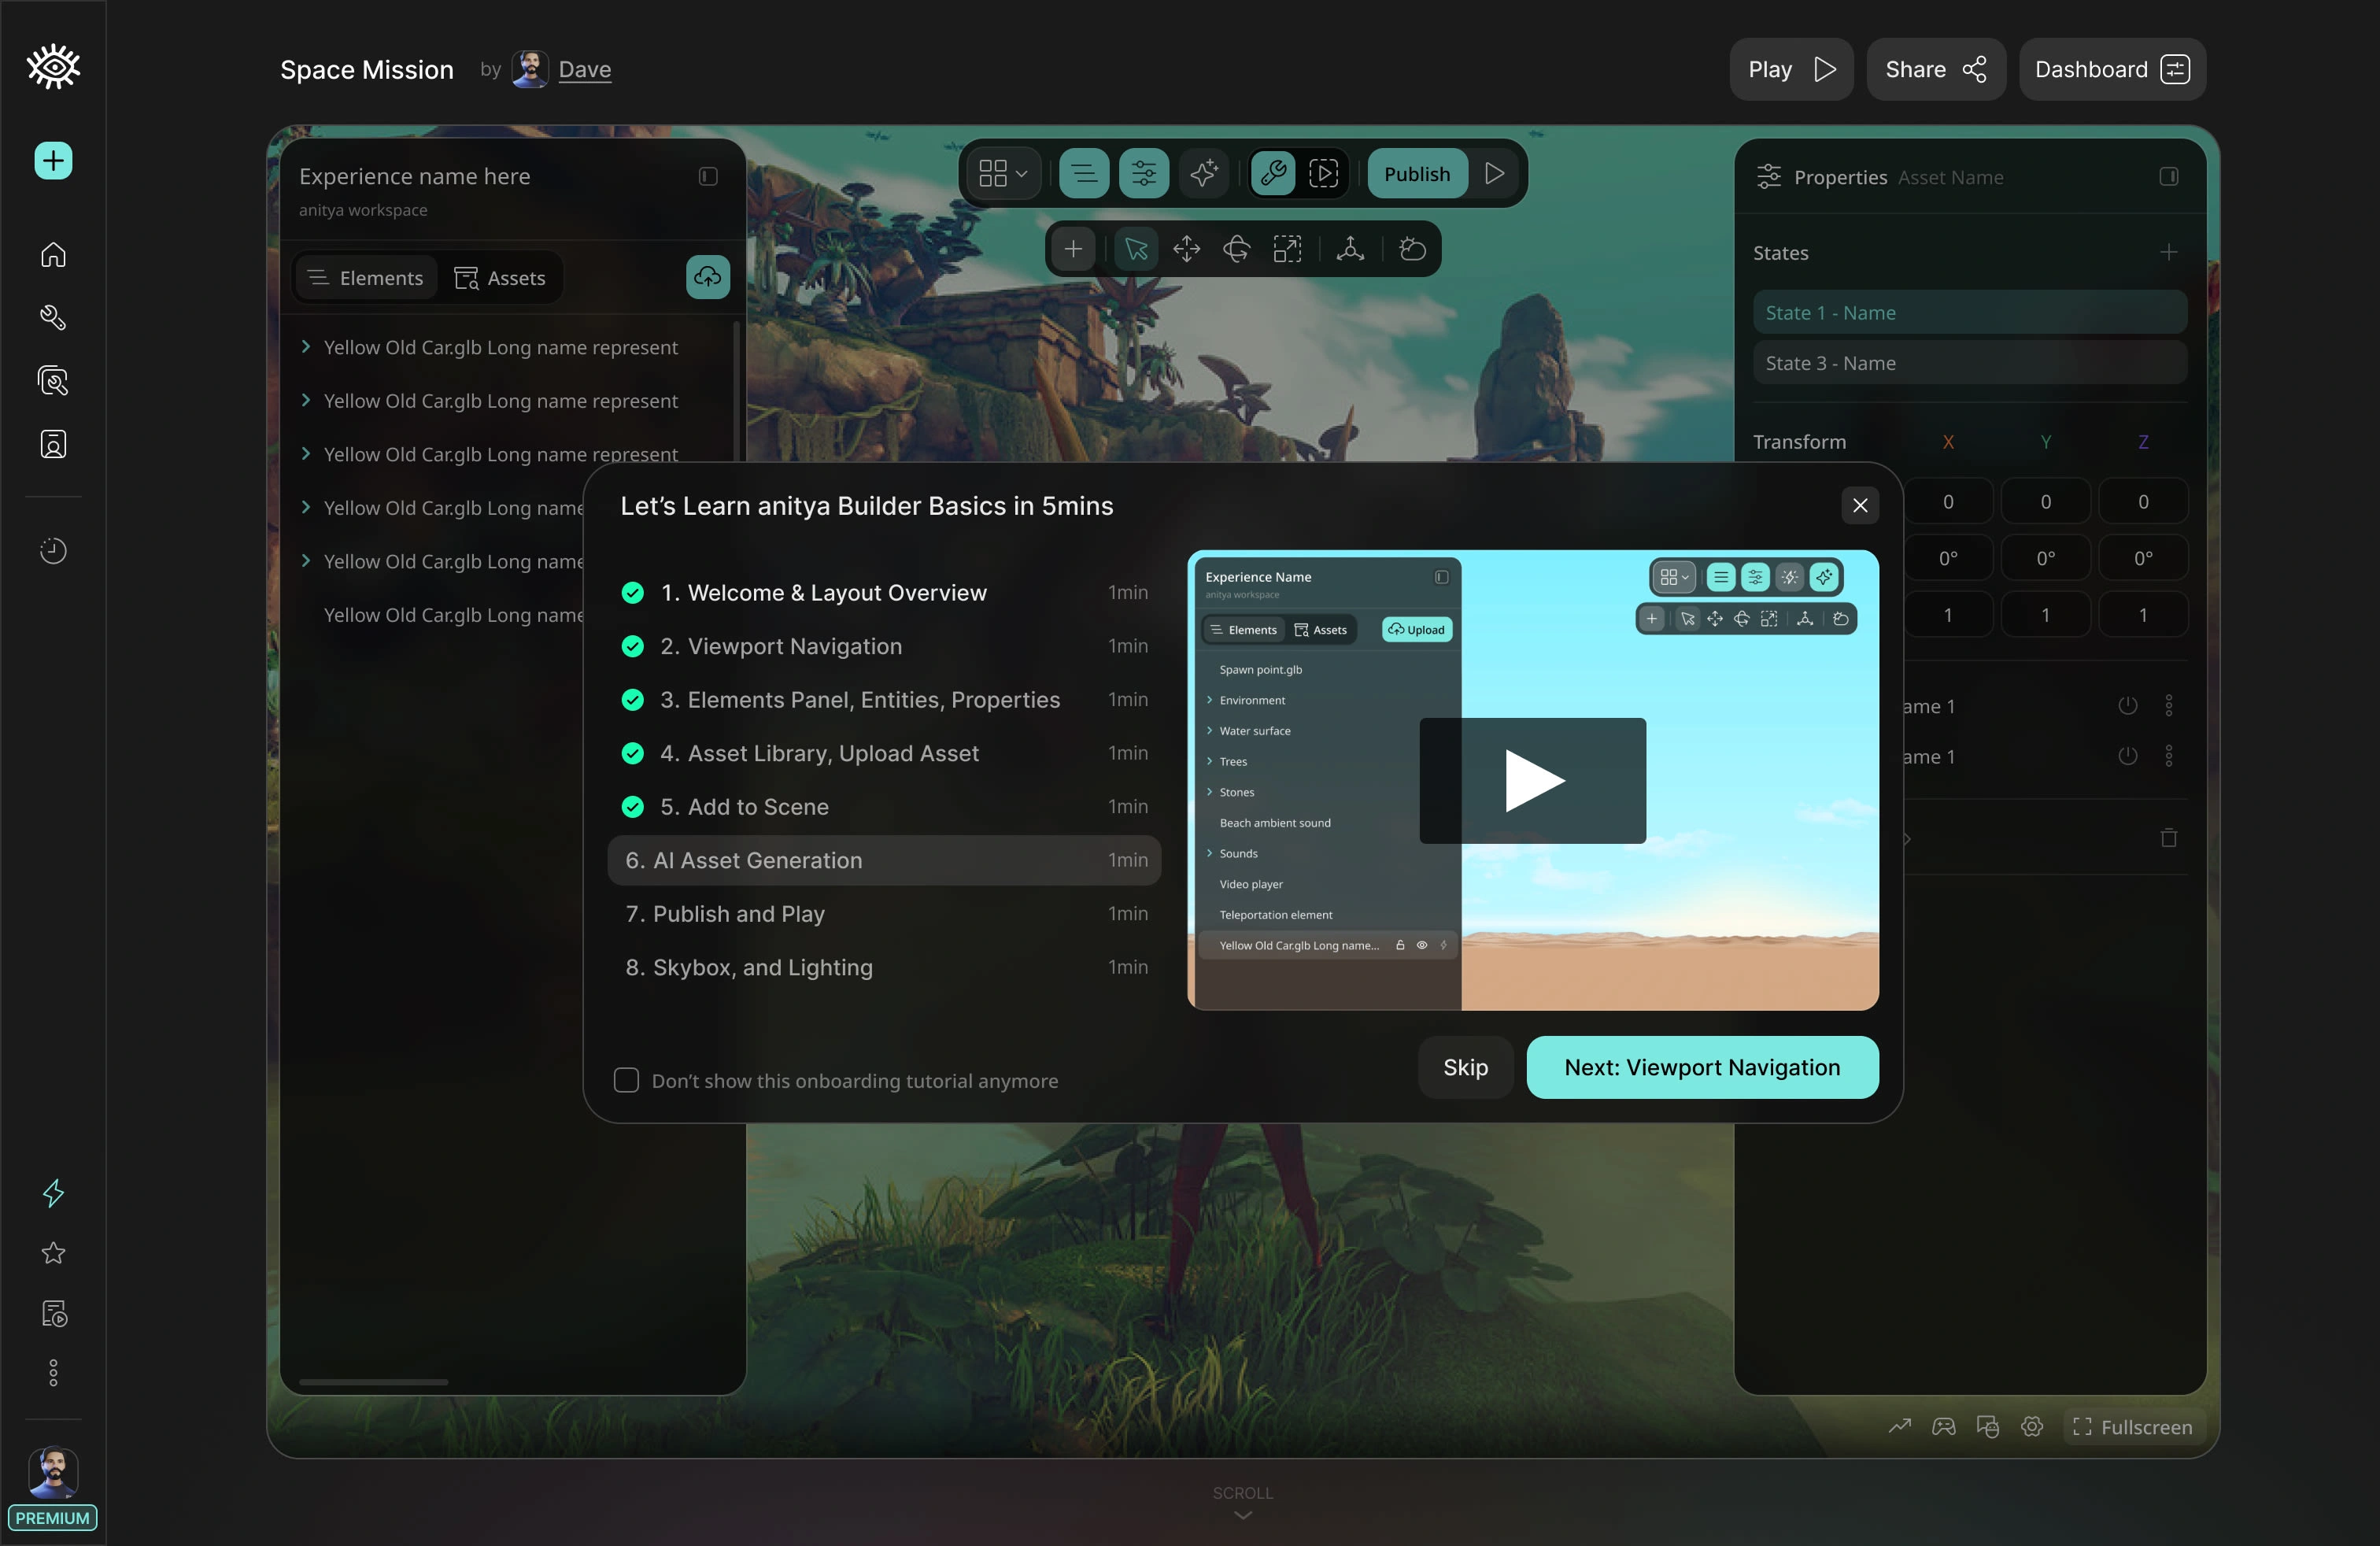The height and width of the screenshot is (1546, 2380).
Task: Select the scale tool in viewport toolbar
Action: [1287, 249]
